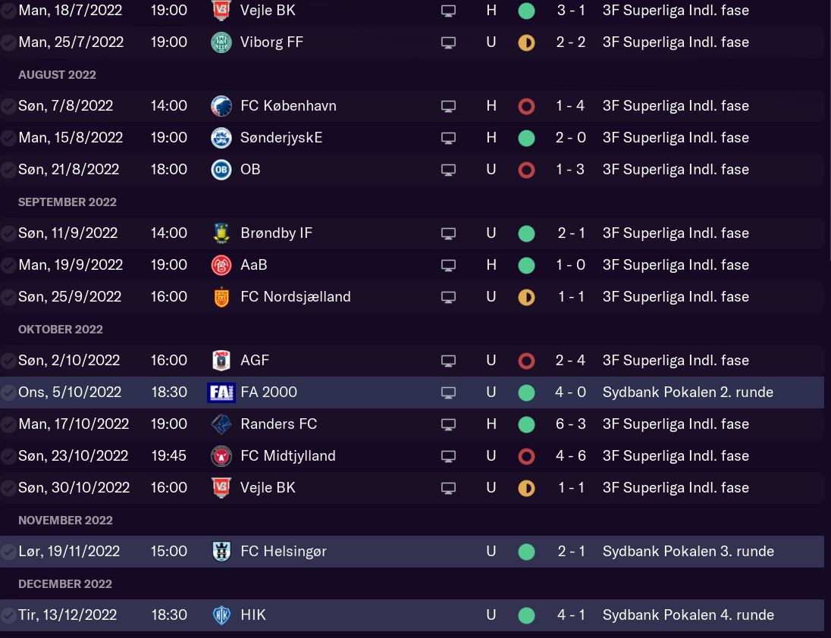This screenshot has height=638, width=831.
Task: Toggle the check circle beside Søn, 7/8/2022
Action: point(8,107)
